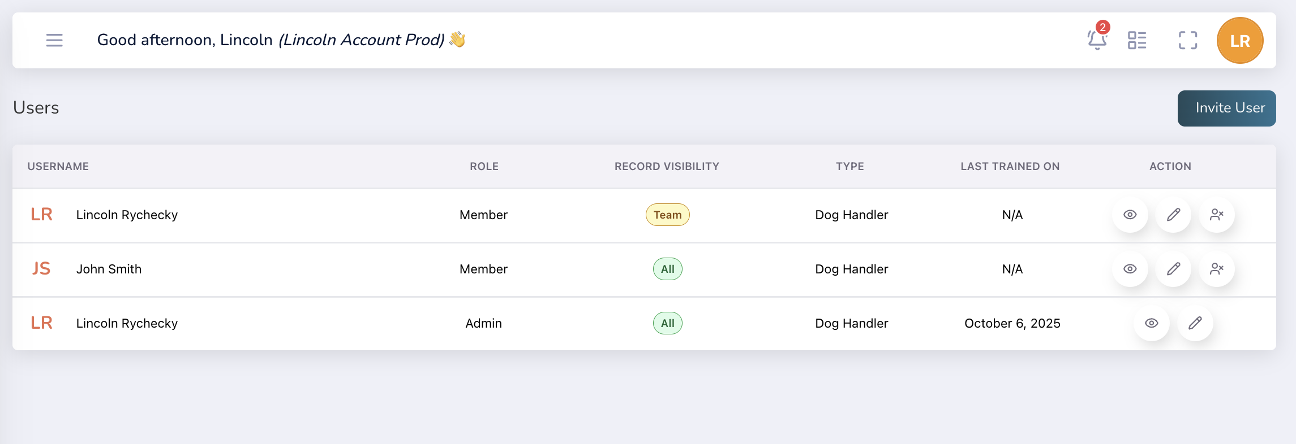
Task: Edit Admin Lincoln Rychecky with pencil icon
Action: coord(1195,323)
